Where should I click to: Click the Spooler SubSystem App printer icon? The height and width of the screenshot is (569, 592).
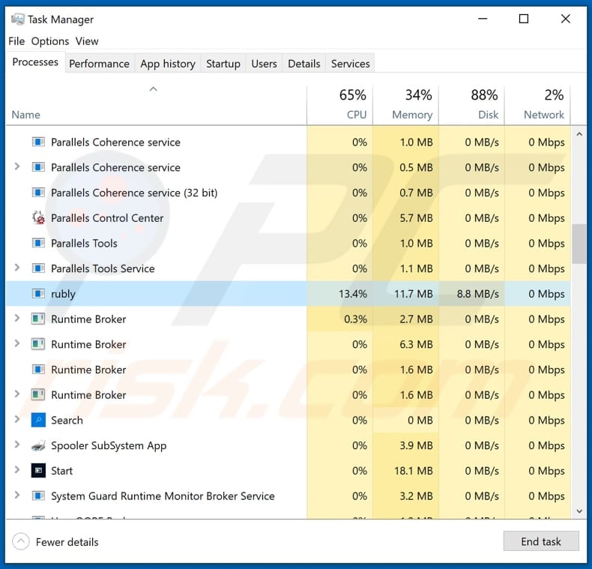pyautogui.click(x=38, y=445)
